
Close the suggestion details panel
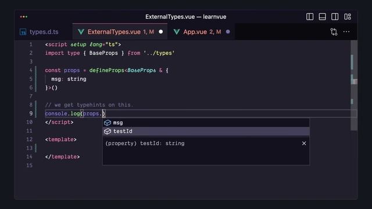click(304, 143)
